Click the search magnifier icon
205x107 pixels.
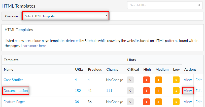click(x=199, y=5)
